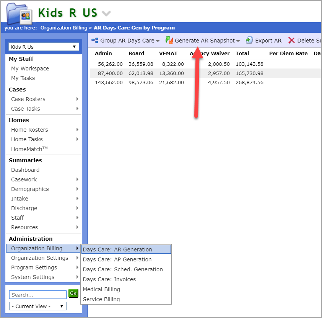
Task: Click the Kids R US folder logo icon
Action: coord(19,14)
